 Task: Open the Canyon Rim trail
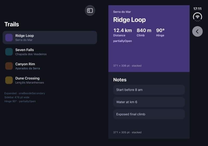pos(50,66)
